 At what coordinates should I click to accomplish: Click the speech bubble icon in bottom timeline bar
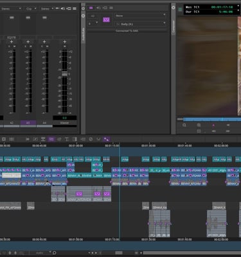point(55,252)
